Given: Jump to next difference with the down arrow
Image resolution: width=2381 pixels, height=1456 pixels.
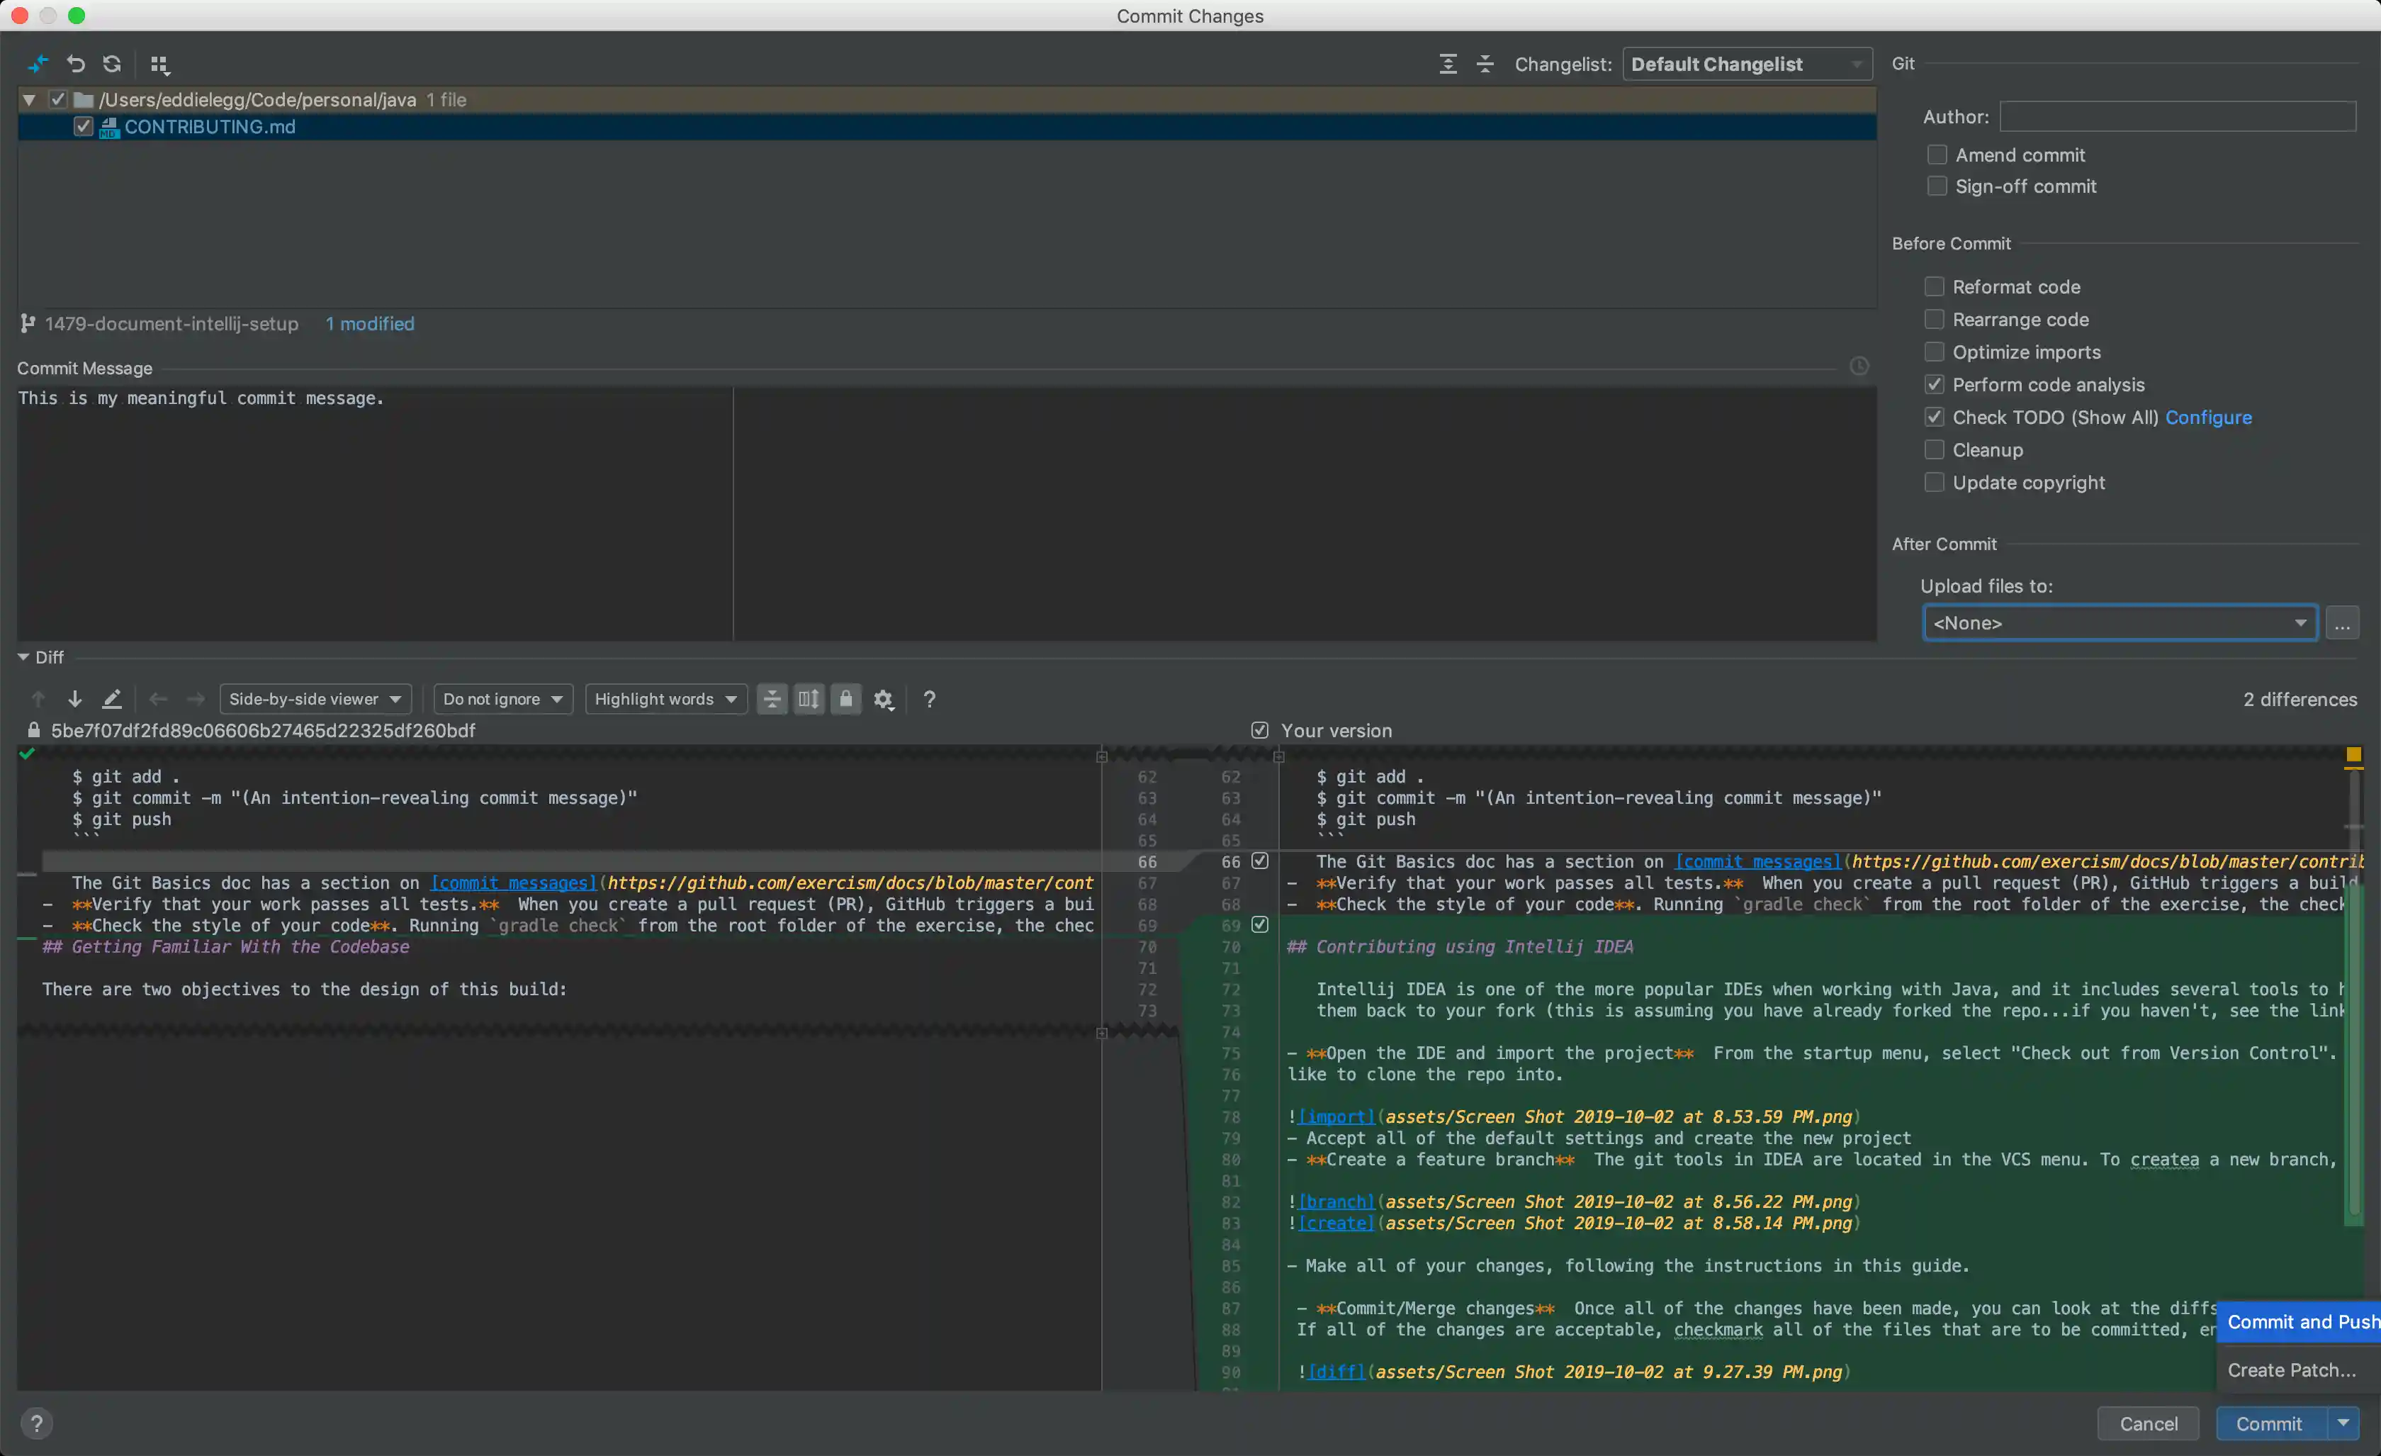Looking at the screenshot, I should (74, 699).
